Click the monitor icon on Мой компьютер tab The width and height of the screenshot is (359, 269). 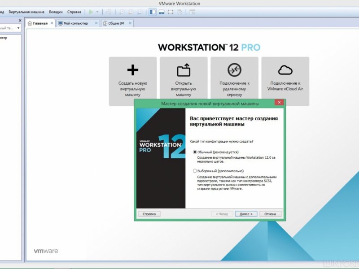point(61,23)
